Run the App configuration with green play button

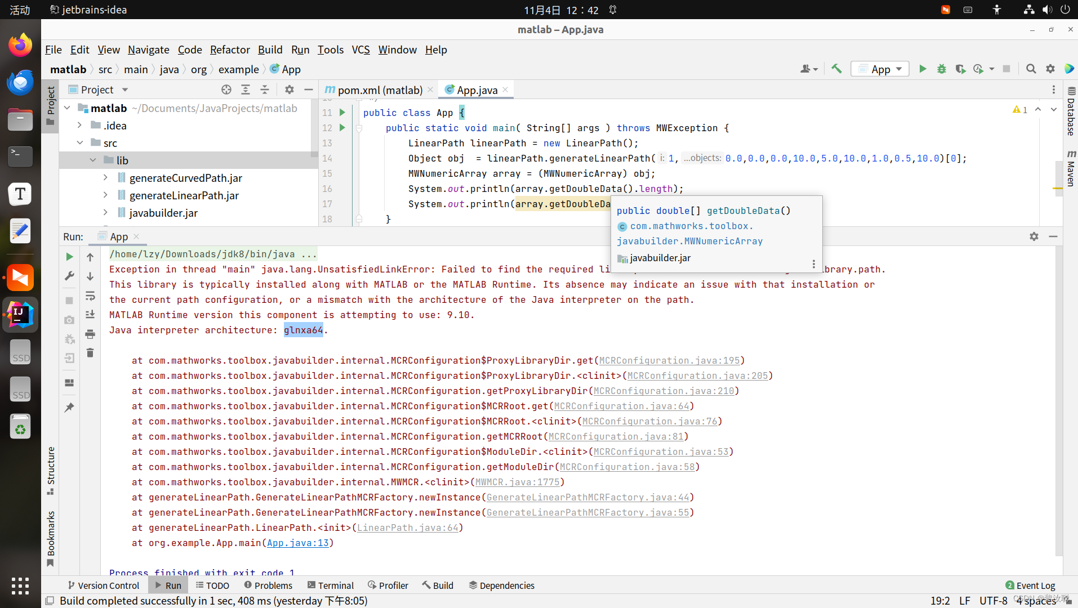pyautogui.click(x=923, y=69)
